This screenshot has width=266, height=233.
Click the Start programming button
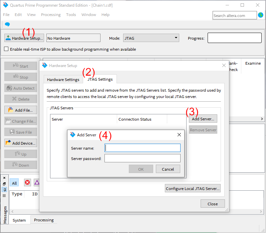21,66
